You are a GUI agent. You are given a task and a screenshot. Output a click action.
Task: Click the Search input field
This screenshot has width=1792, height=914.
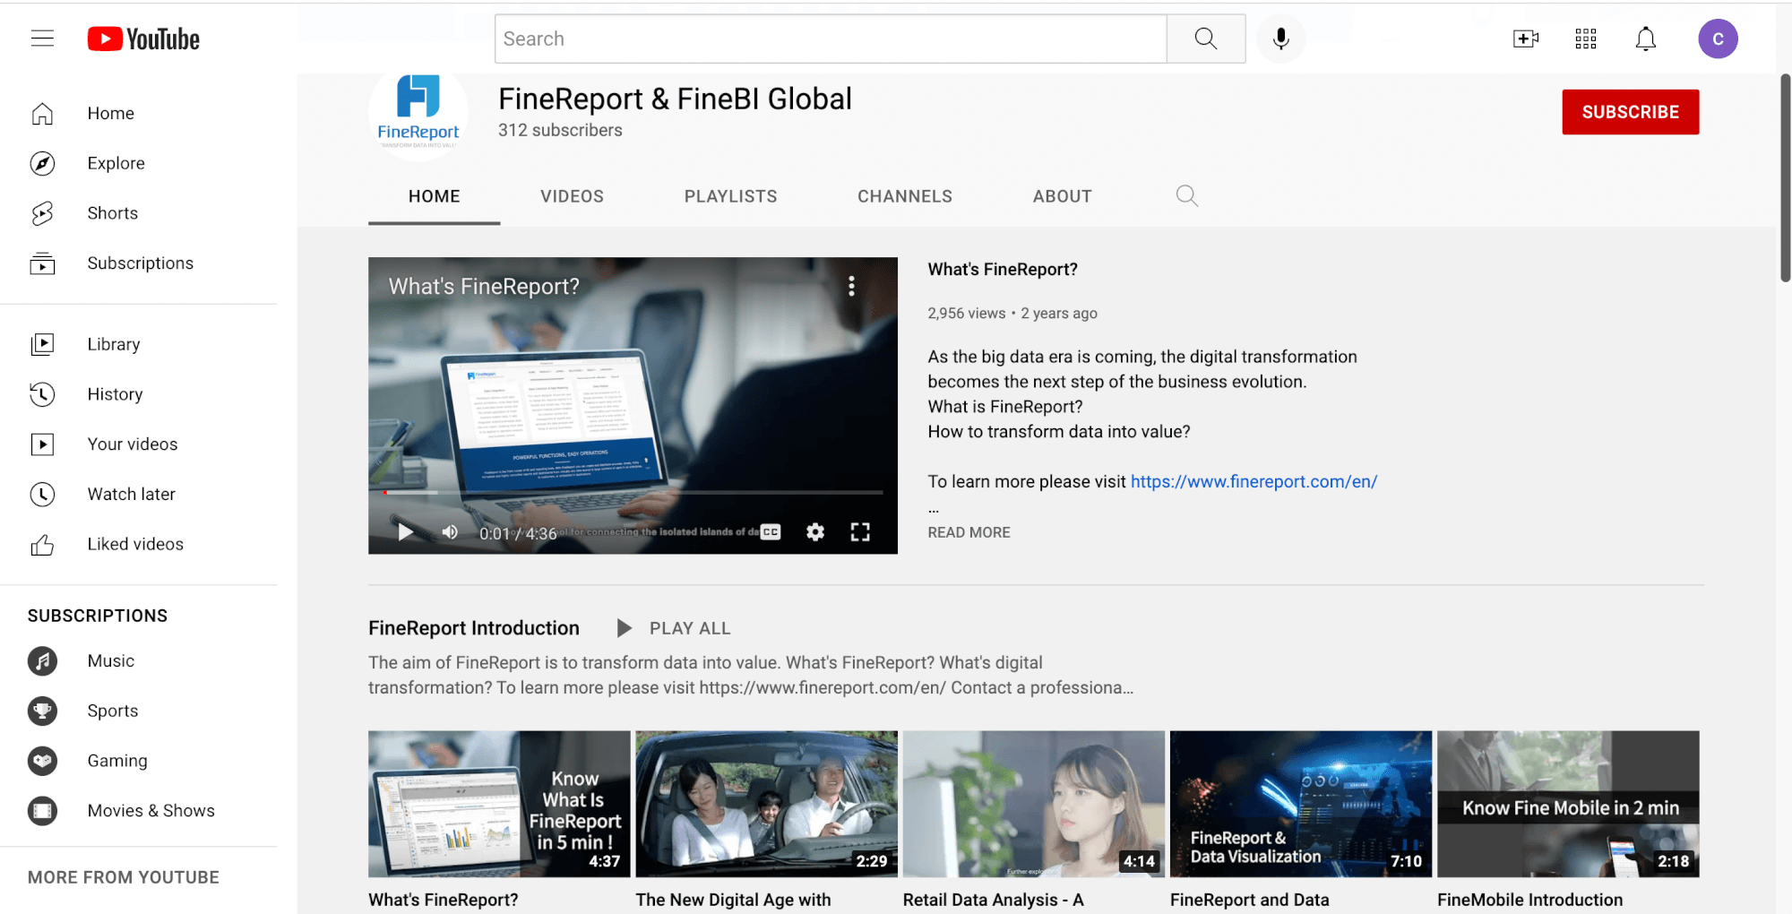click(831, 39)
